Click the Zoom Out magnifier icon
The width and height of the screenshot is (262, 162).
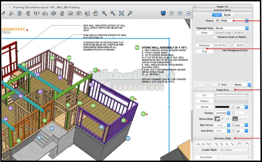point(113,13)
